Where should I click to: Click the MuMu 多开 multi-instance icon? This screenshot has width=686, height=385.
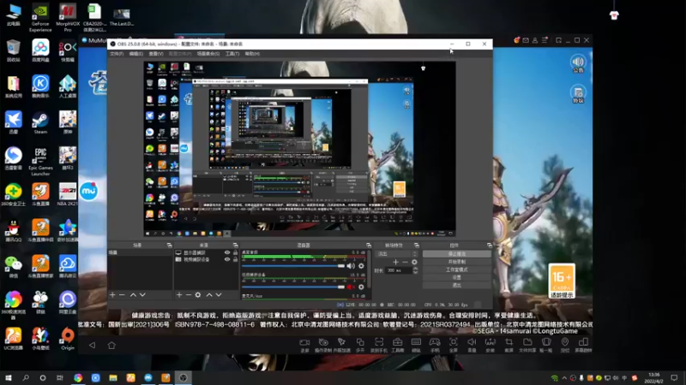click(x=360, y=345)
